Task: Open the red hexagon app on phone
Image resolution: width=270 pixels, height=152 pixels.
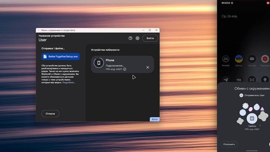Action: coord(265,59)
